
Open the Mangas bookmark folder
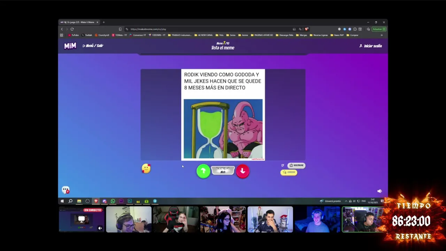click(x=302, y=35)
